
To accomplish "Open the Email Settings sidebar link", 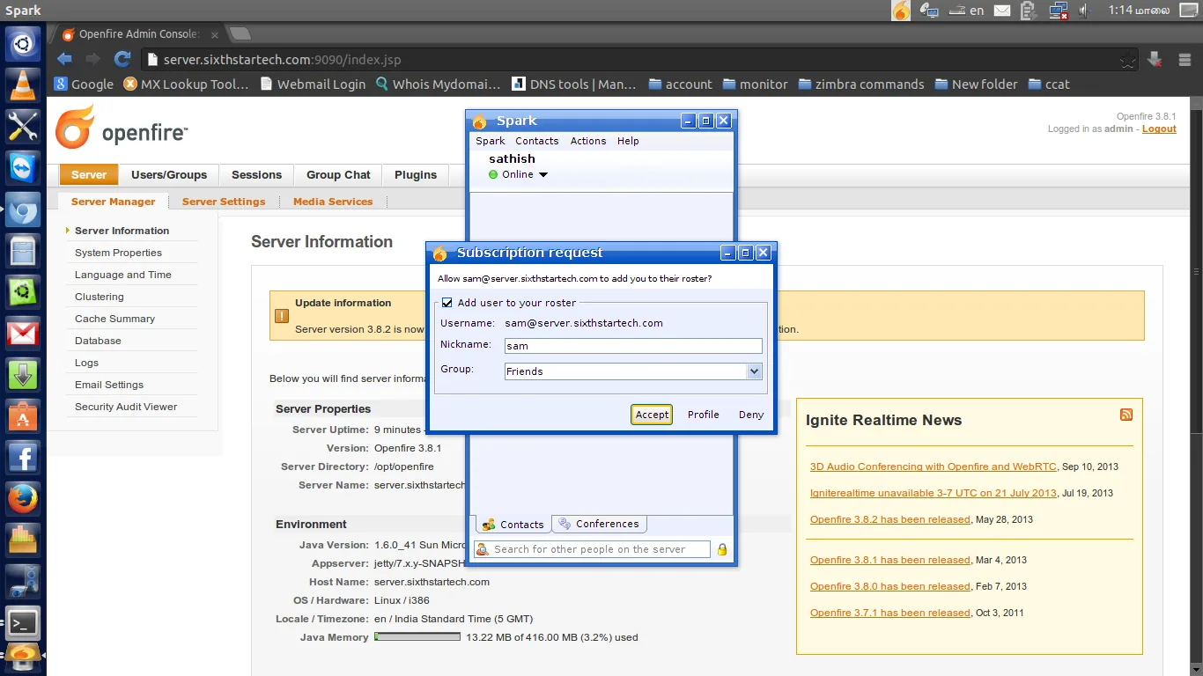I will click(x=109, y=385).
